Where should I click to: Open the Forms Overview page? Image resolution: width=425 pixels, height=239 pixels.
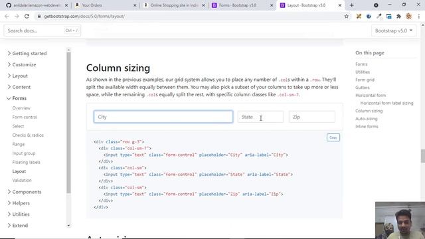(x=21, y=108)
